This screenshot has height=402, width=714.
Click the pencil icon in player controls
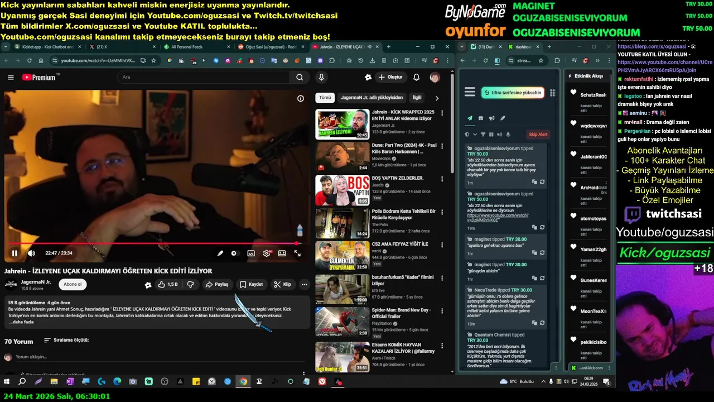220,253
